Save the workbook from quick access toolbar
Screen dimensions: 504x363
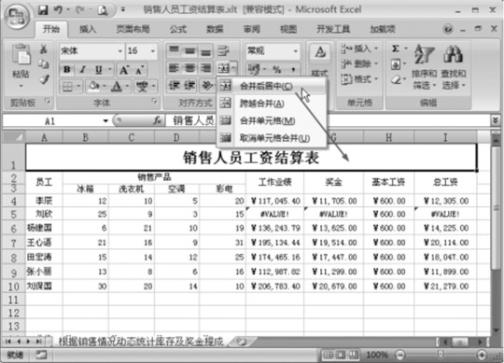pyautogui.click(x=43, y=10)
